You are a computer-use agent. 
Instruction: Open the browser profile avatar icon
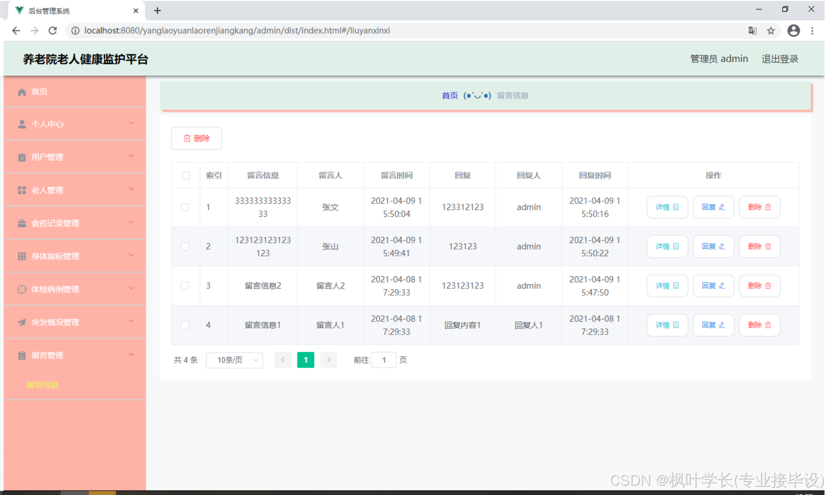794,30
